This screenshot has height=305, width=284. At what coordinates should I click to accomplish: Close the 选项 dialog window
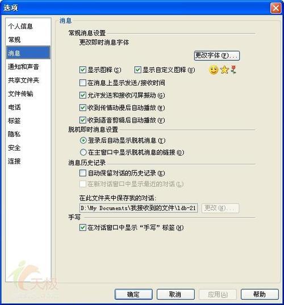click(275, 8)
